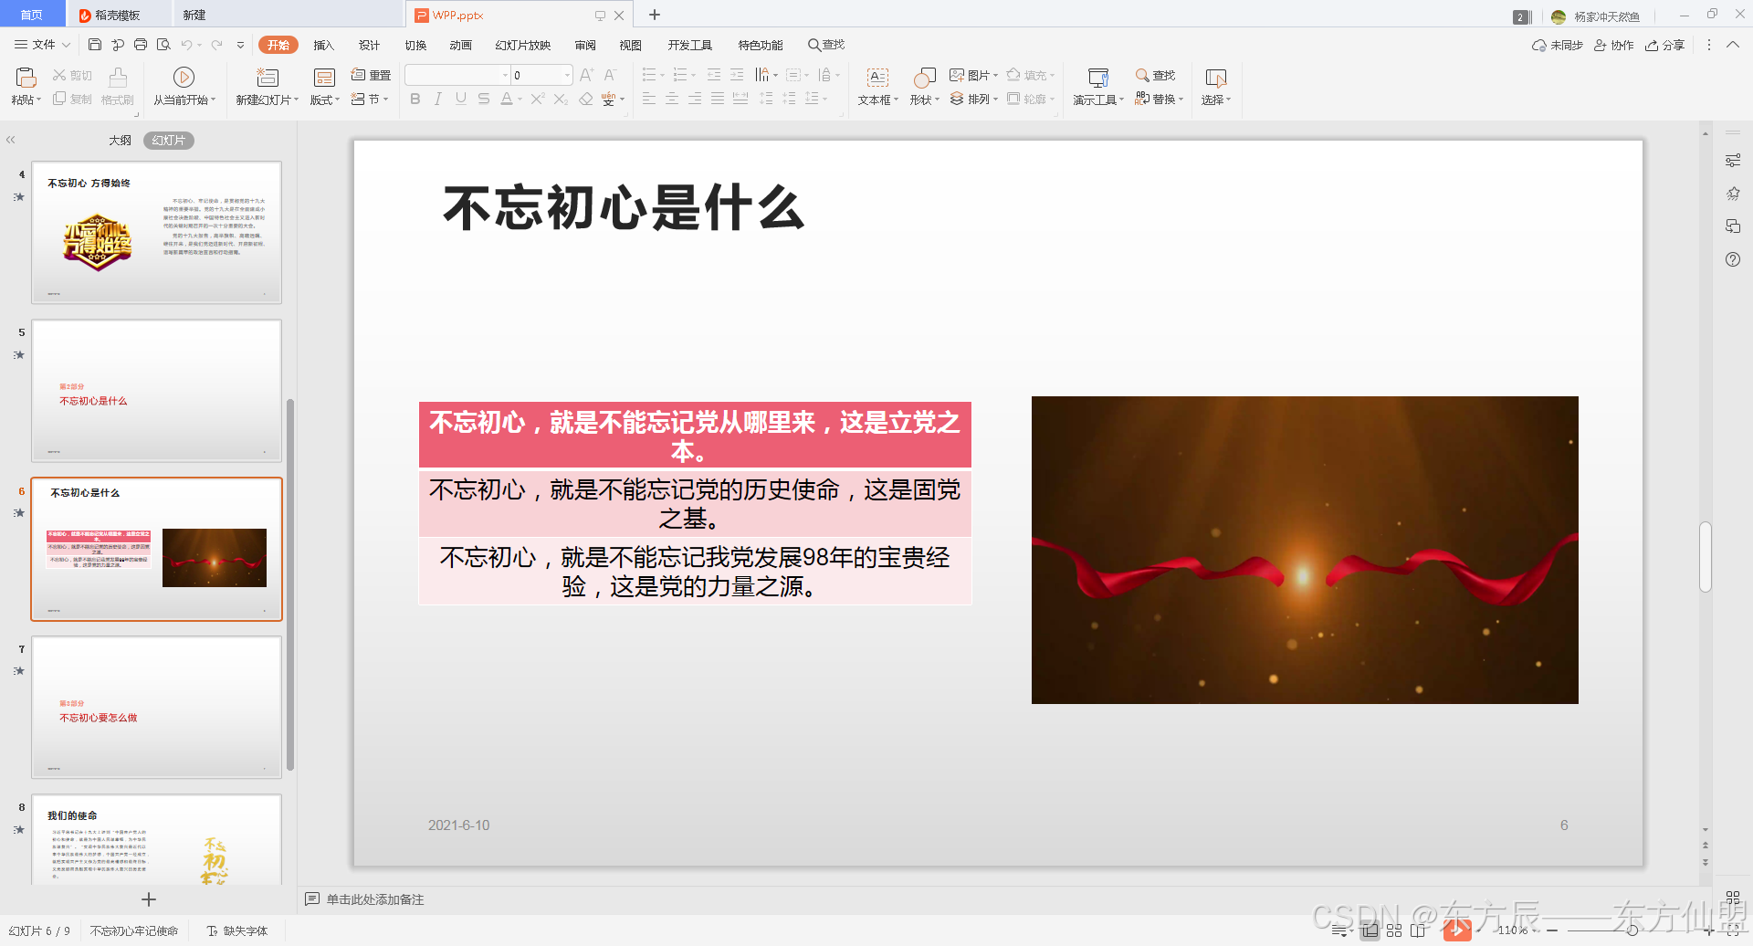The image size is (1753, 946).
Task: Toggle normal view button in status bar
Action: tap(1370, 930)
